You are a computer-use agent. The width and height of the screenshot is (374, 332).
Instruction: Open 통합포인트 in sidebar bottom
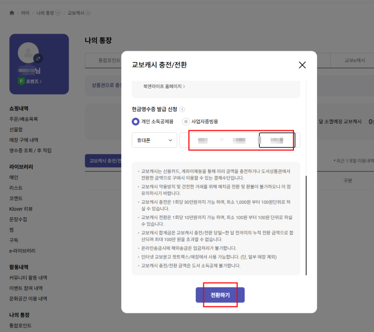pos(20,325)
